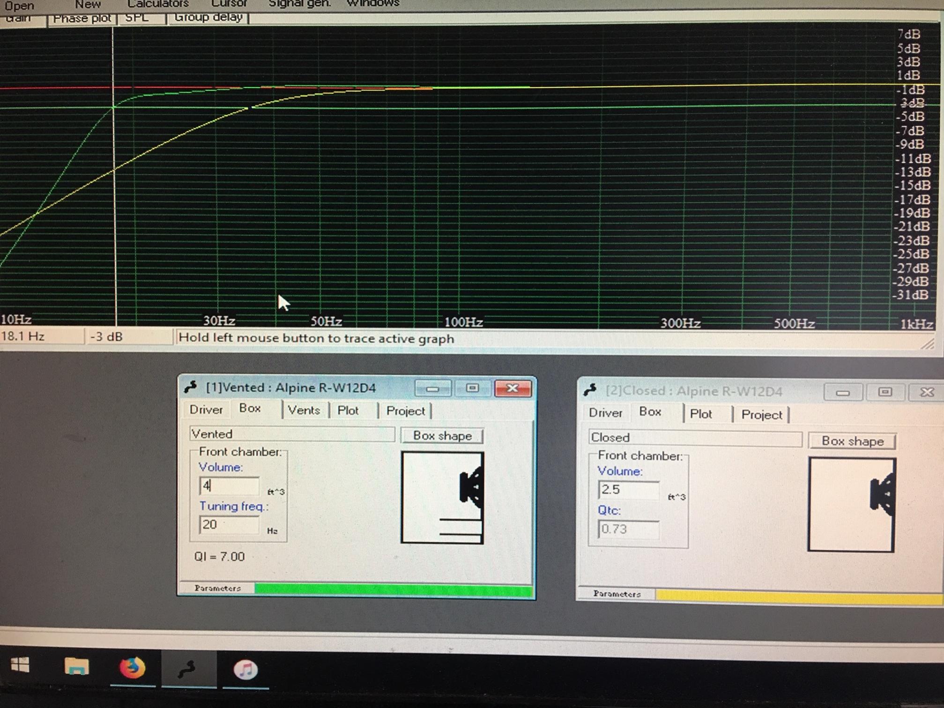Click the green Parameters color bar
Image resolution: width=944 pixels, height=708 pixels.
[x=394, y=589]
